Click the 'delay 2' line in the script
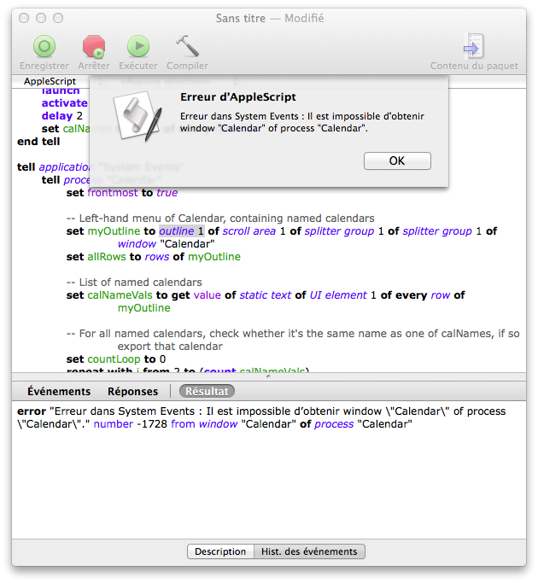This screenshot has width=538, height=583. pos(62,116)
